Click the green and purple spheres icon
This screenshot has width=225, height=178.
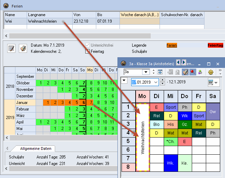200,72
